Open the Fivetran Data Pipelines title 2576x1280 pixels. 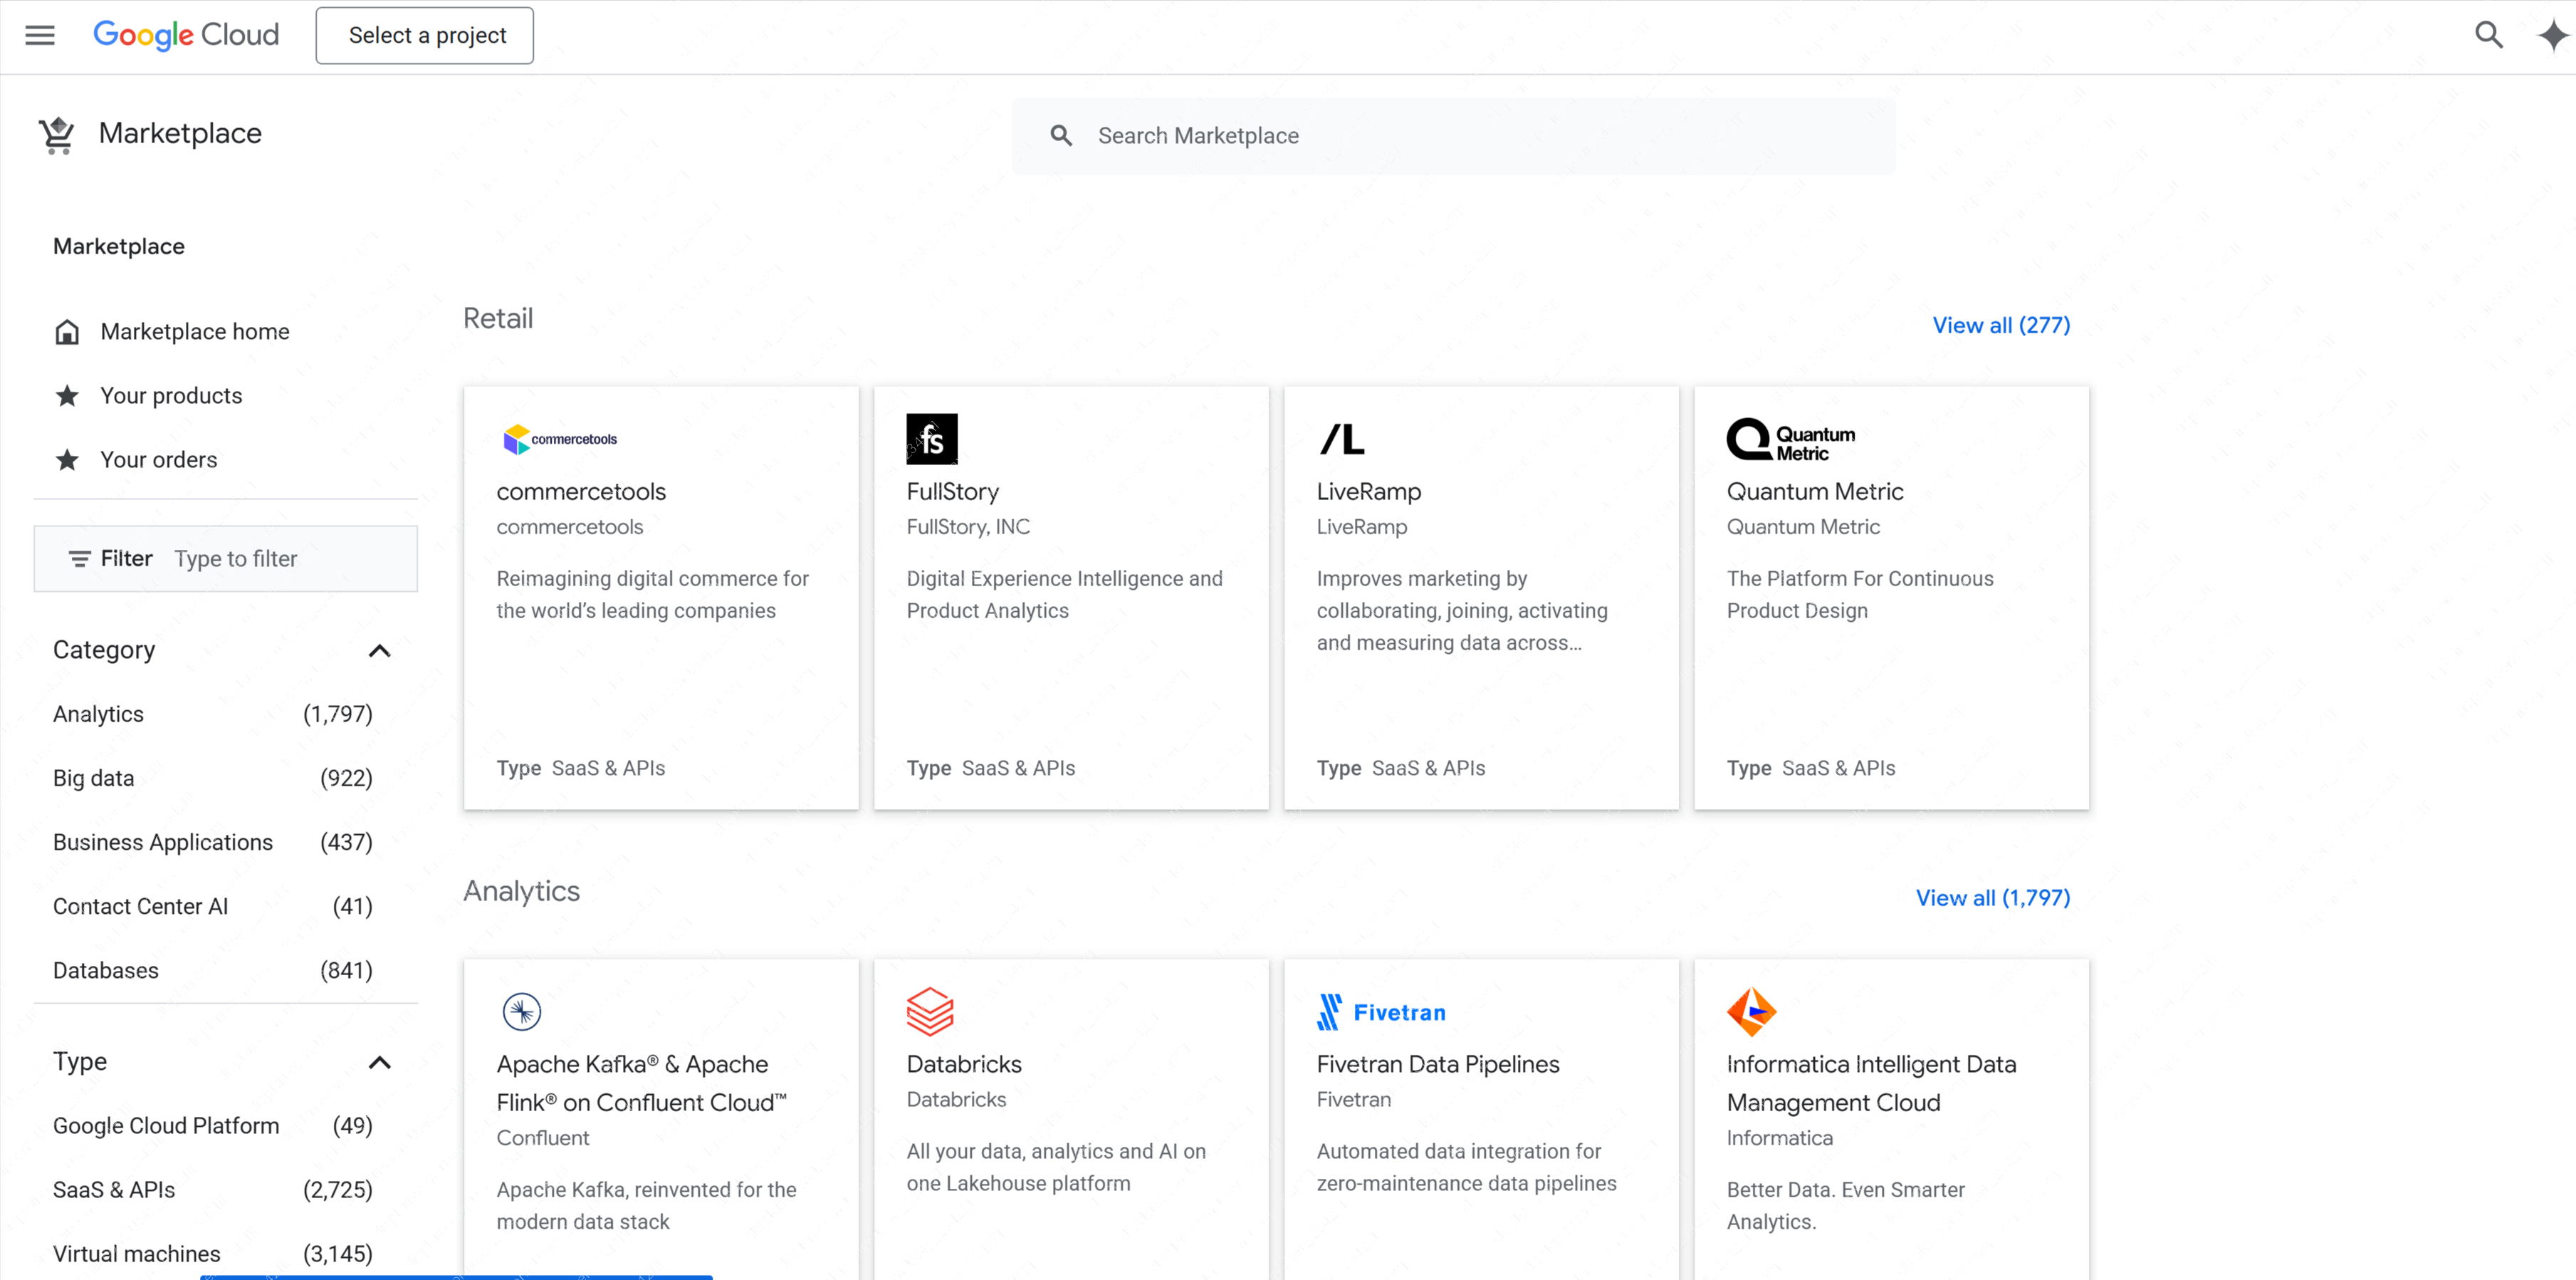click(x=1437, y=1064)
